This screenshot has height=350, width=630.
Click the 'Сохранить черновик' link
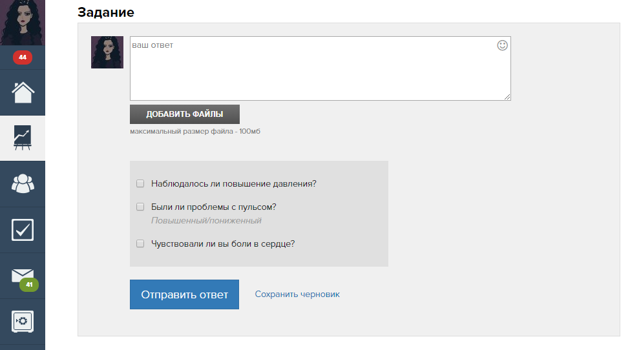(297, 294)
